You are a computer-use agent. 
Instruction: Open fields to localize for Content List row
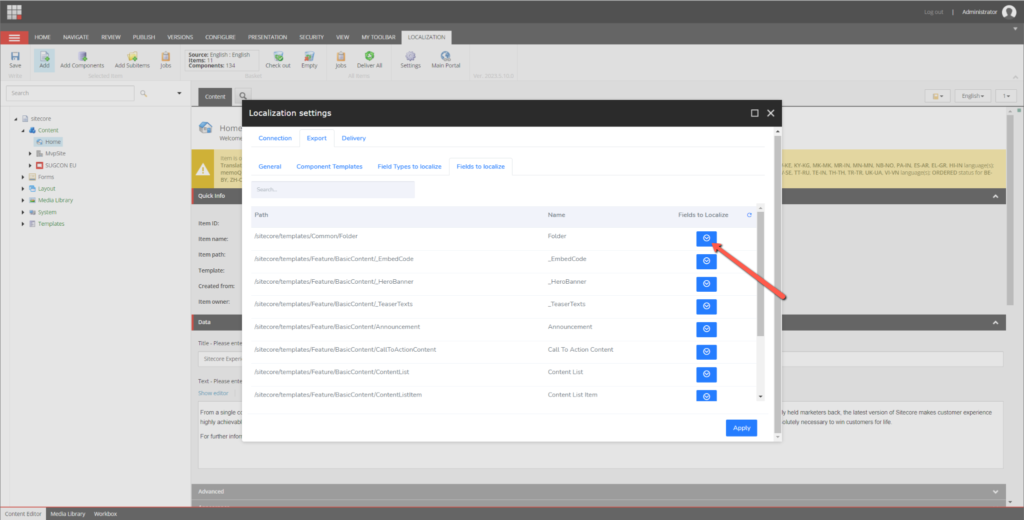pos(706,375)
